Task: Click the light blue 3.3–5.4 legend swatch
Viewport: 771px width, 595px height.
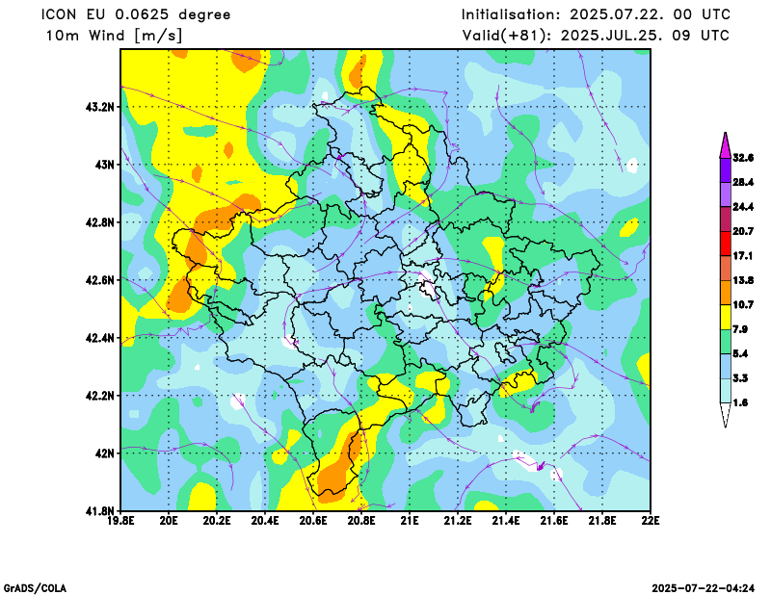Action: 726,366
